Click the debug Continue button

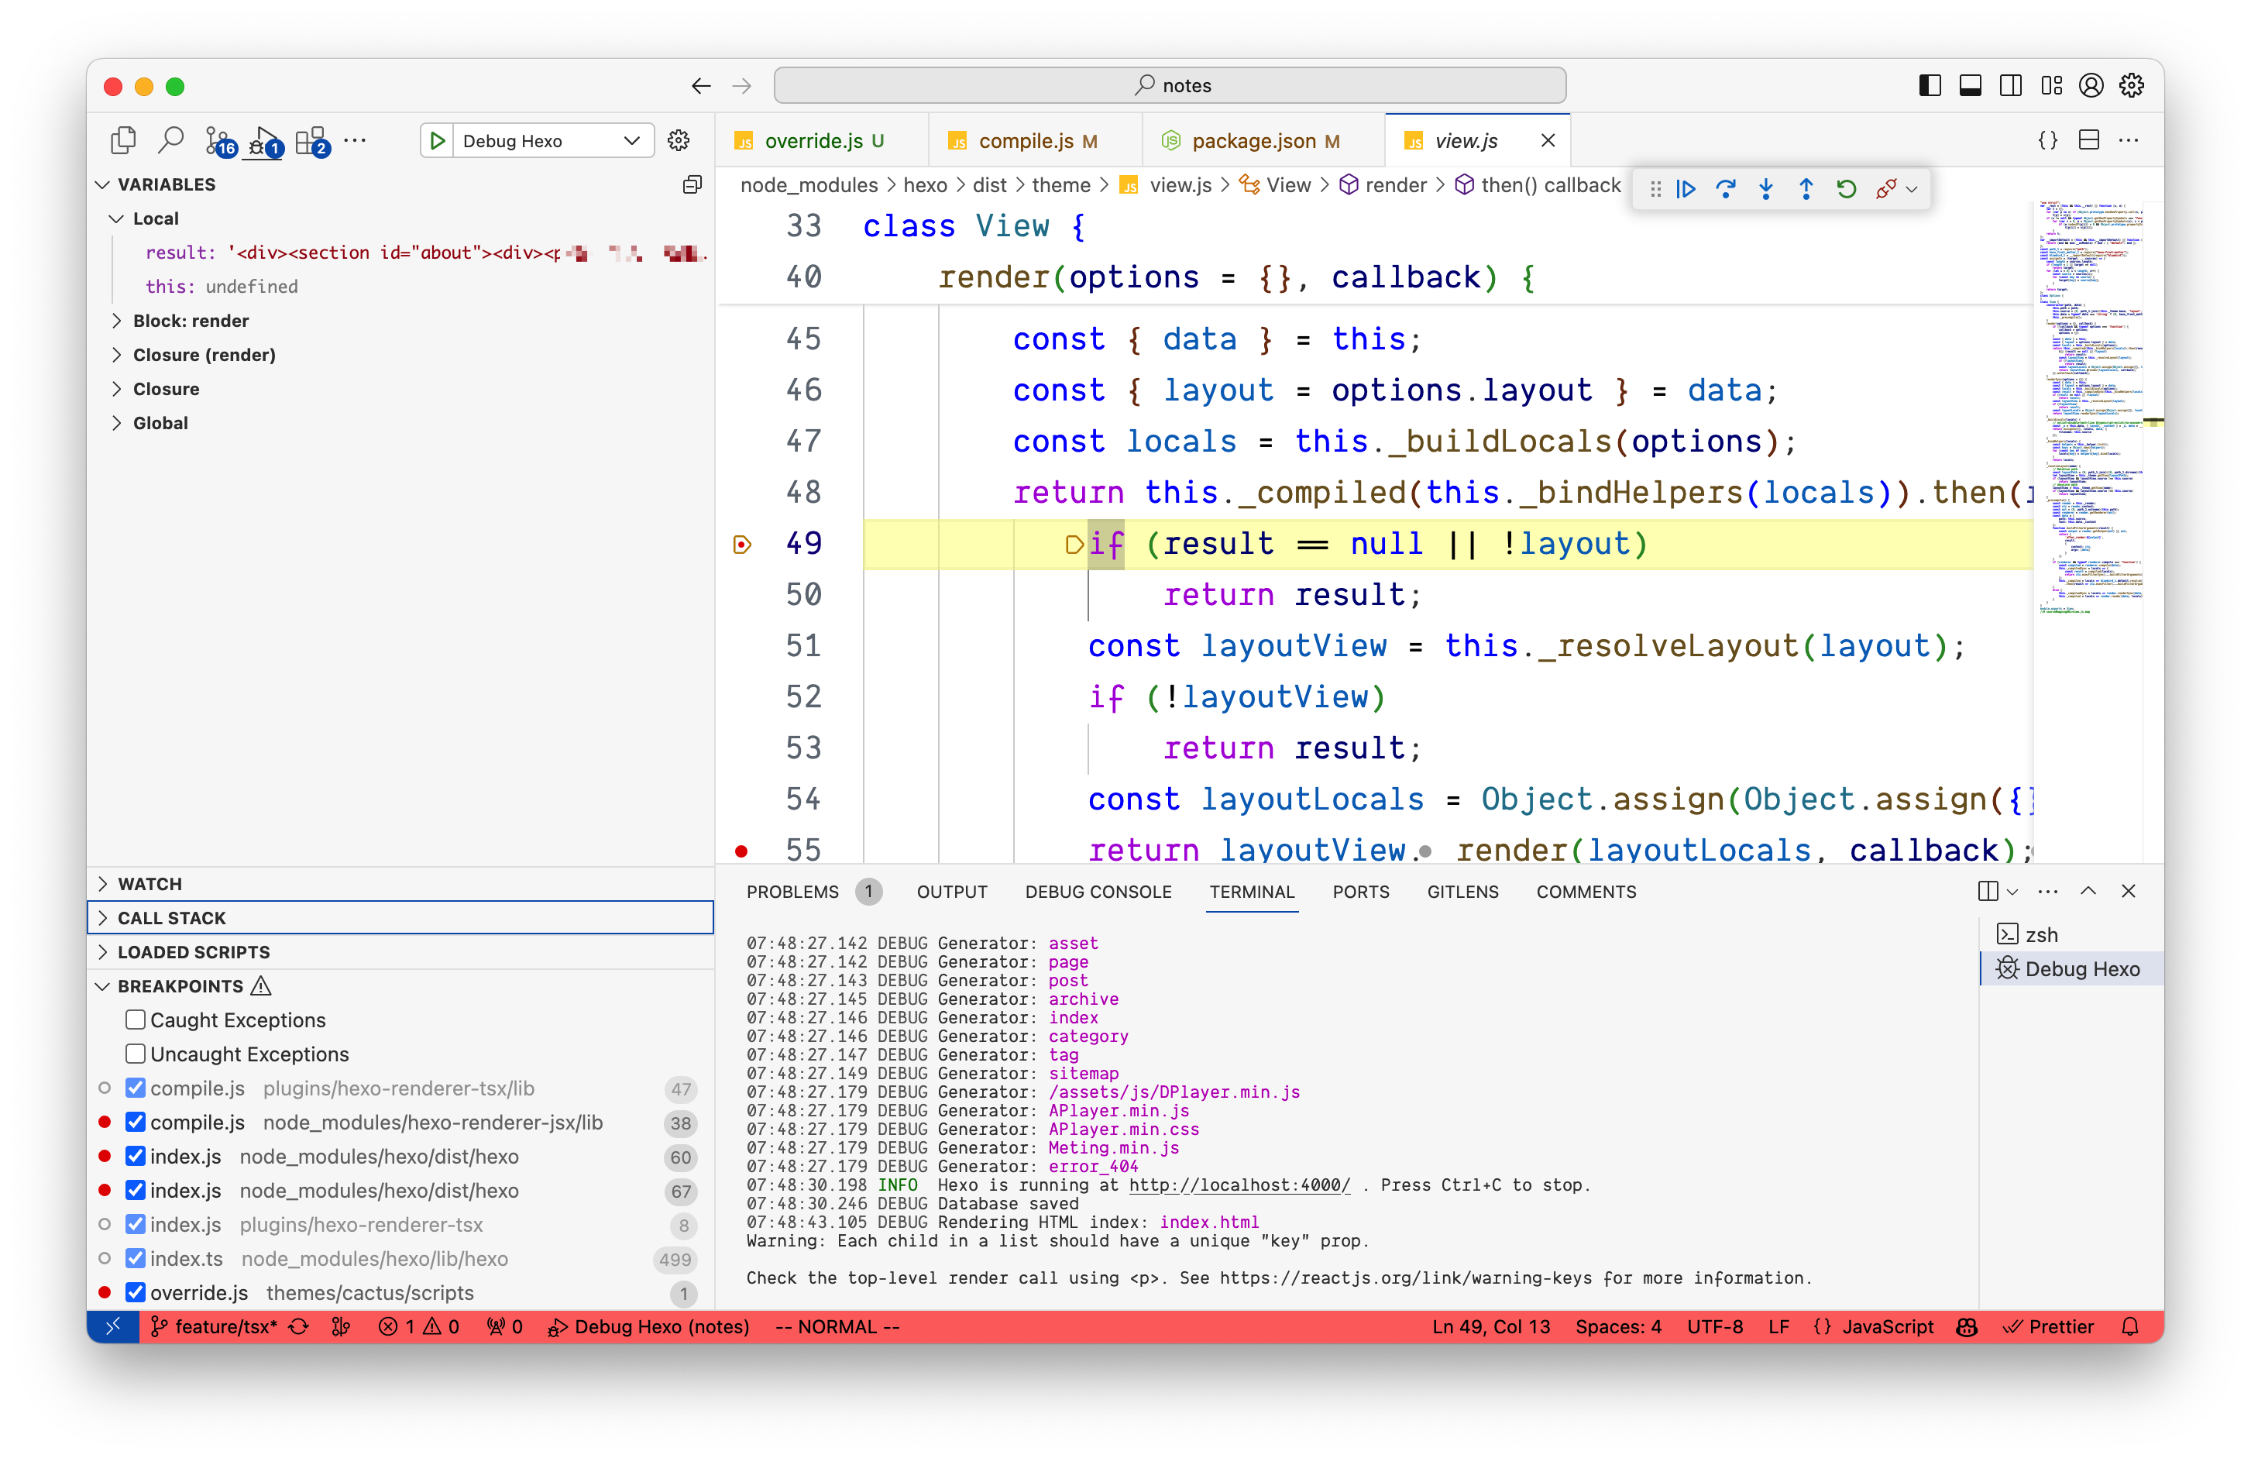click(1686, 188)
